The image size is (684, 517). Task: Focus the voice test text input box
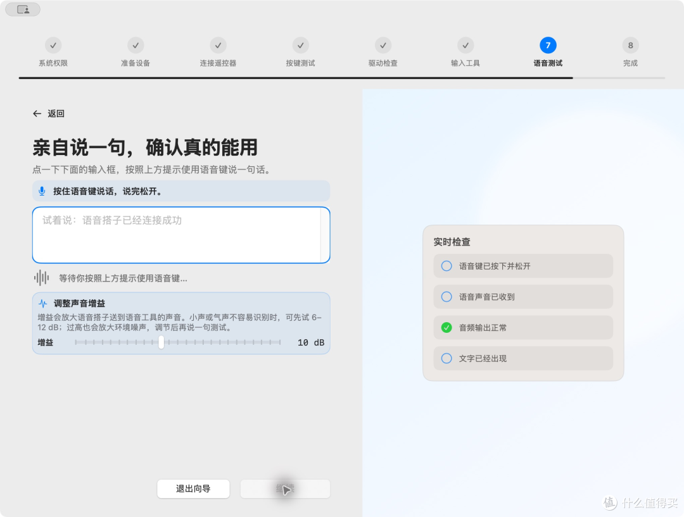pyautogui.click(x=181, y=235)
